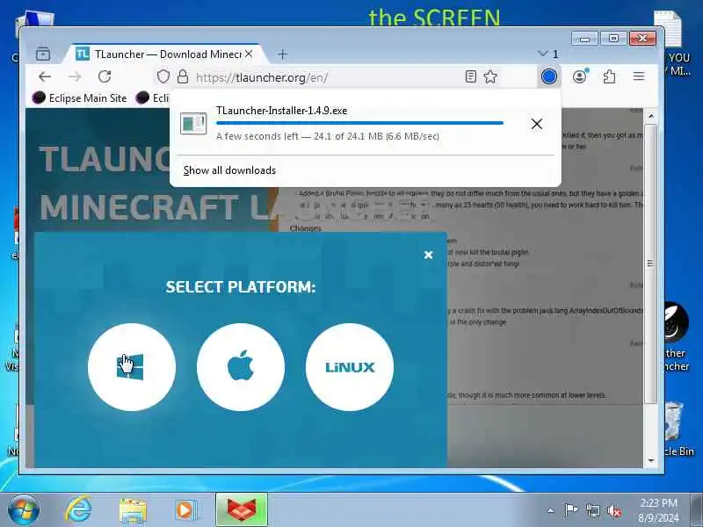Open the Firefox account icon
Viewport: 703px width, 527px height.
pyautogui.click(x=580, y=76)
